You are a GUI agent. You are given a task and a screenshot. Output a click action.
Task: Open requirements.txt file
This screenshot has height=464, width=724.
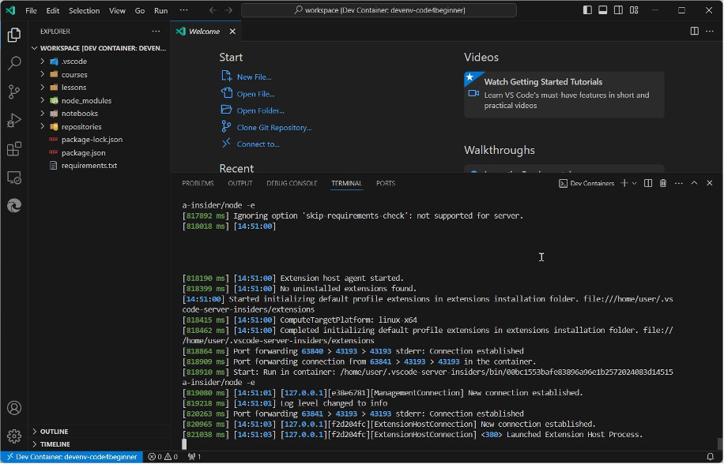[99, 166]
